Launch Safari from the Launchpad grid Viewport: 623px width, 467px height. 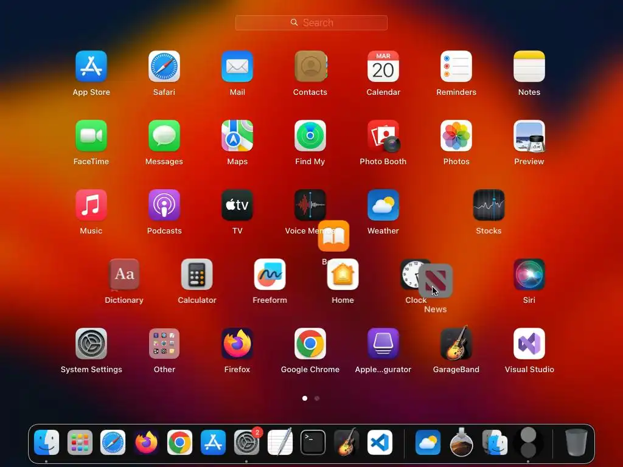(x=164, y=66)
